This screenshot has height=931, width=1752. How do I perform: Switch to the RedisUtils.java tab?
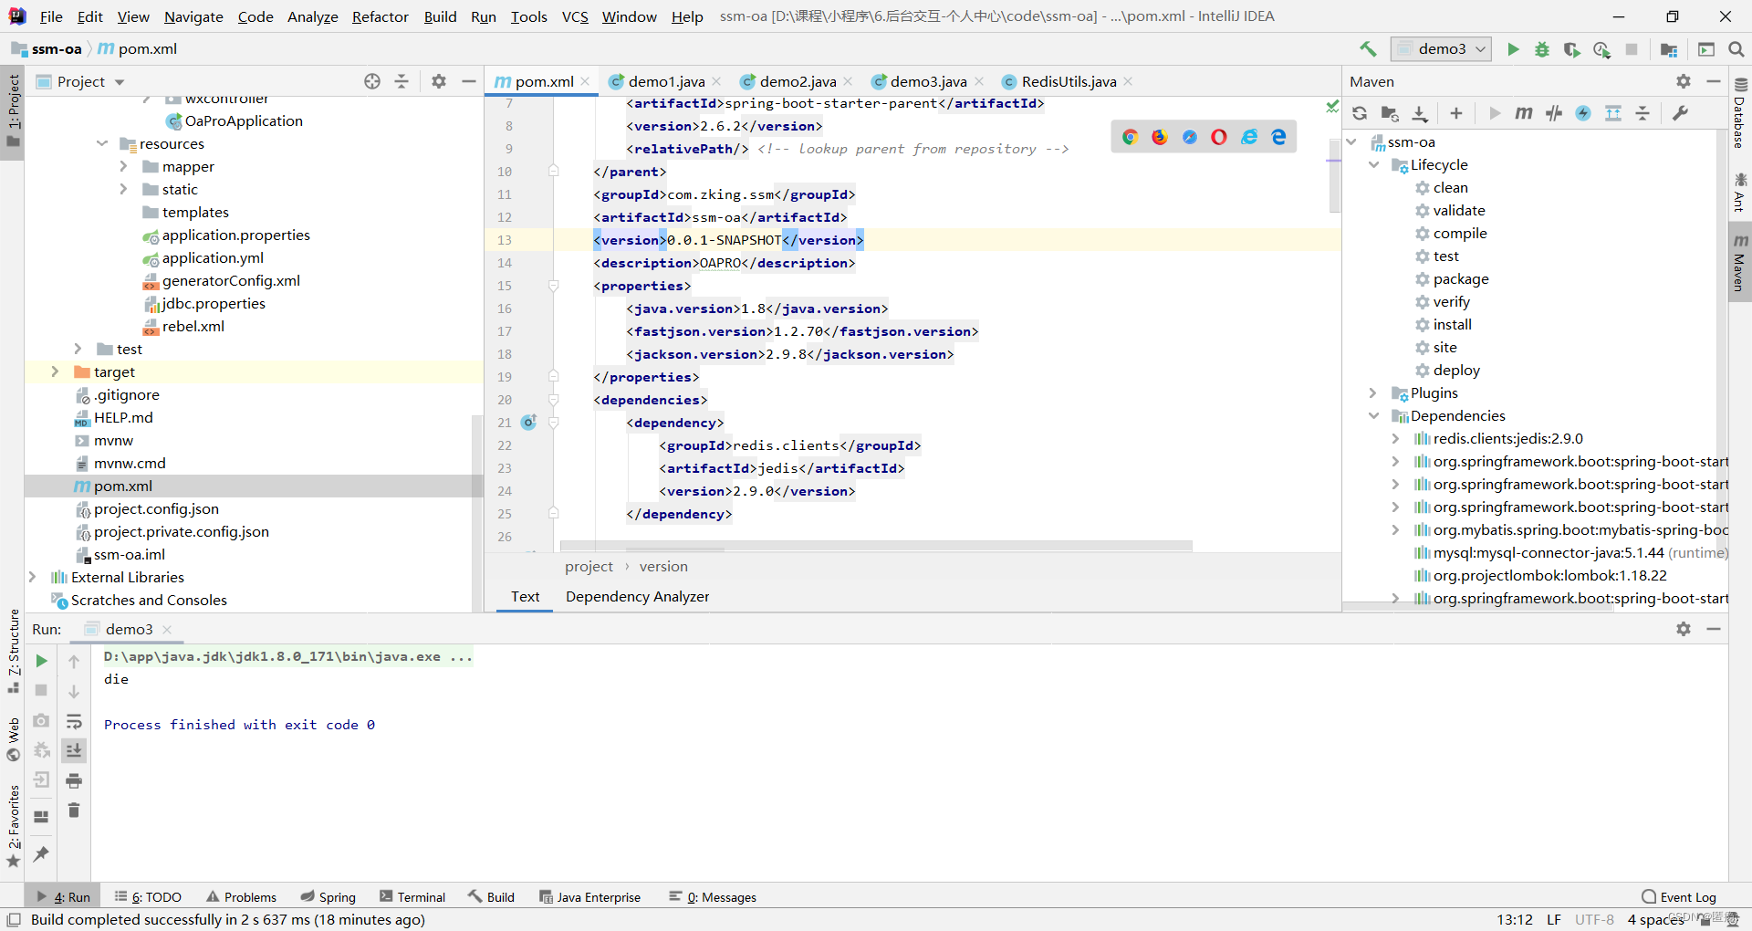click(1068, 81)
